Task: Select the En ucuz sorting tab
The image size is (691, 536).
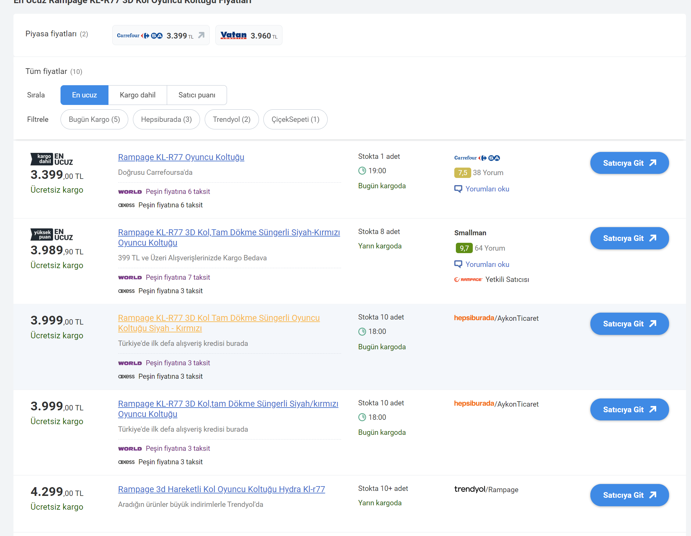Action: [84, 95]
